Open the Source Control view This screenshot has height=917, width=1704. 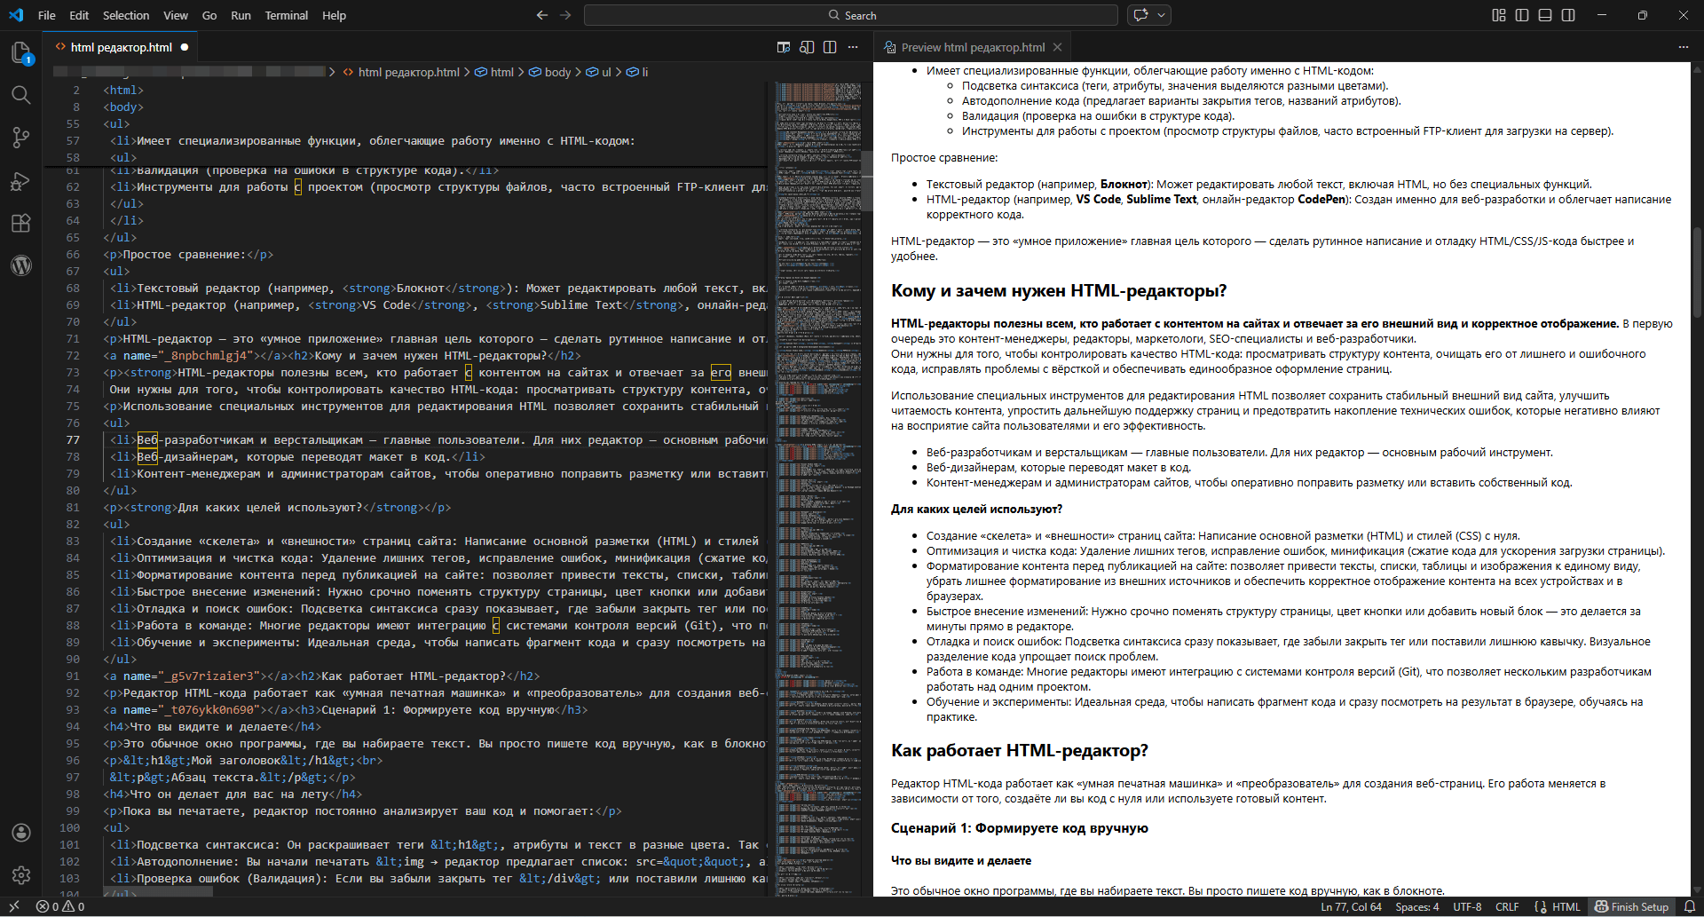[x=21, y=138]
